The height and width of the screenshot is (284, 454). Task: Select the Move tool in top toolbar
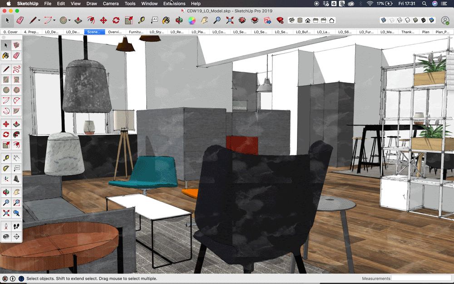[x=103, y=20]
